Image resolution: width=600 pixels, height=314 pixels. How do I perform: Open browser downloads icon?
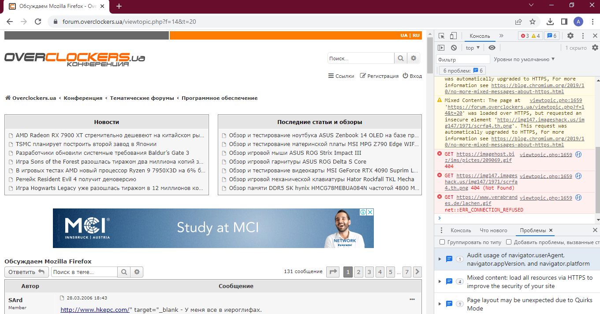(550, 22)
